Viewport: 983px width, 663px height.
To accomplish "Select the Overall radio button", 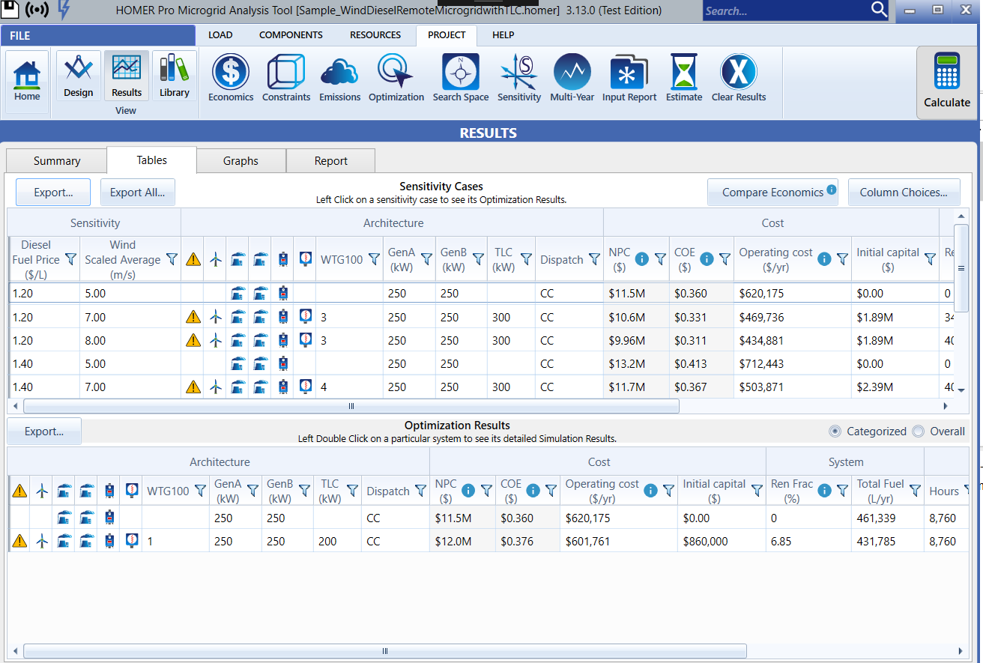I will coord(919,432).
